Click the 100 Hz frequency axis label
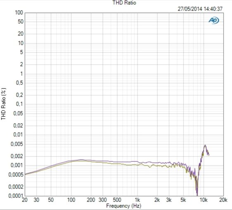Viewport: 232px width, 210px height. point(71,200)
